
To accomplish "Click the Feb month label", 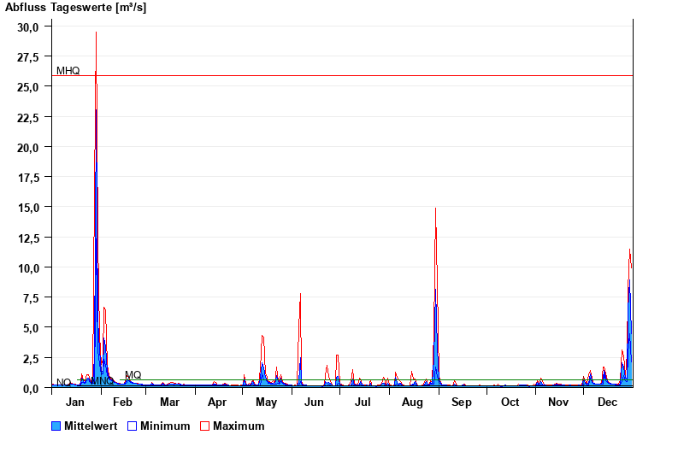I will coord(122,402).
